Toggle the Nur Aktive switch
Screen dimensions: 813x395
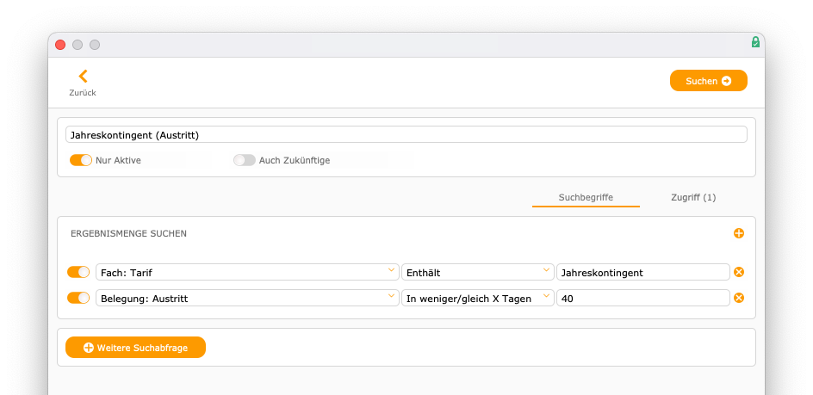pos(81,160)
